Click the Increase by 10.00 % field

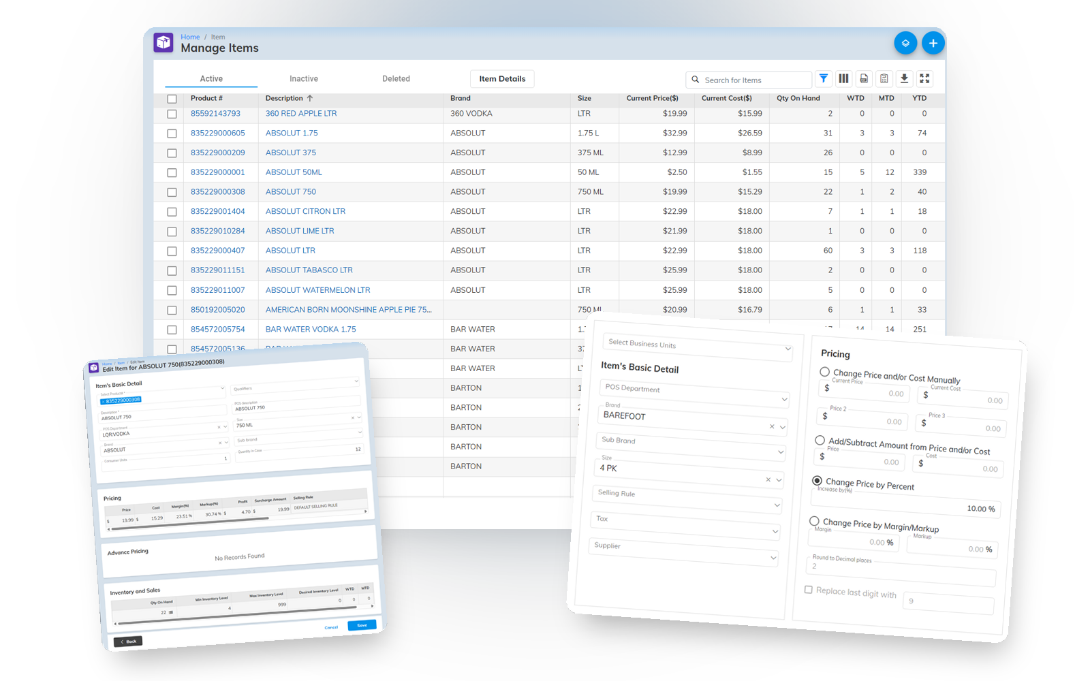point(907,504)
